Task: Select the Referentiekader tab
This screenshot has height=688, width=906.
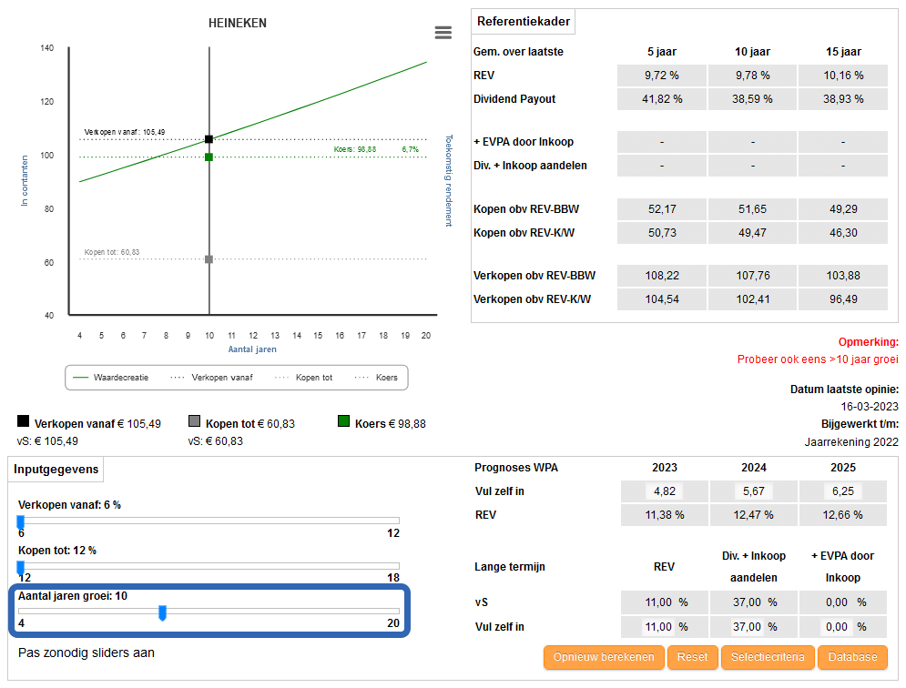Action: [524, 21]
